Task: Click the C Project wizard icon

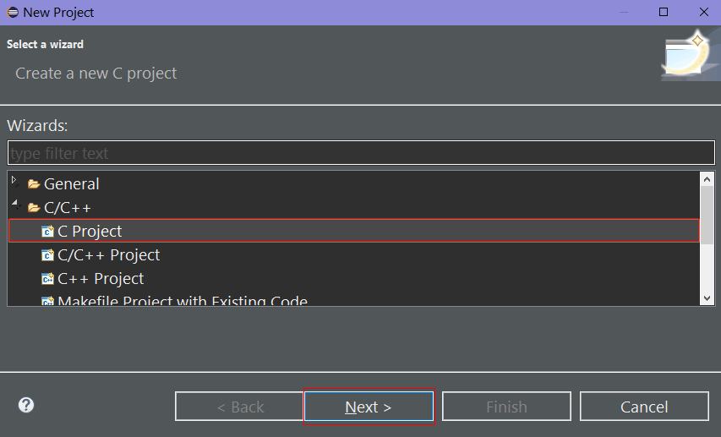Action: [47, 232]
